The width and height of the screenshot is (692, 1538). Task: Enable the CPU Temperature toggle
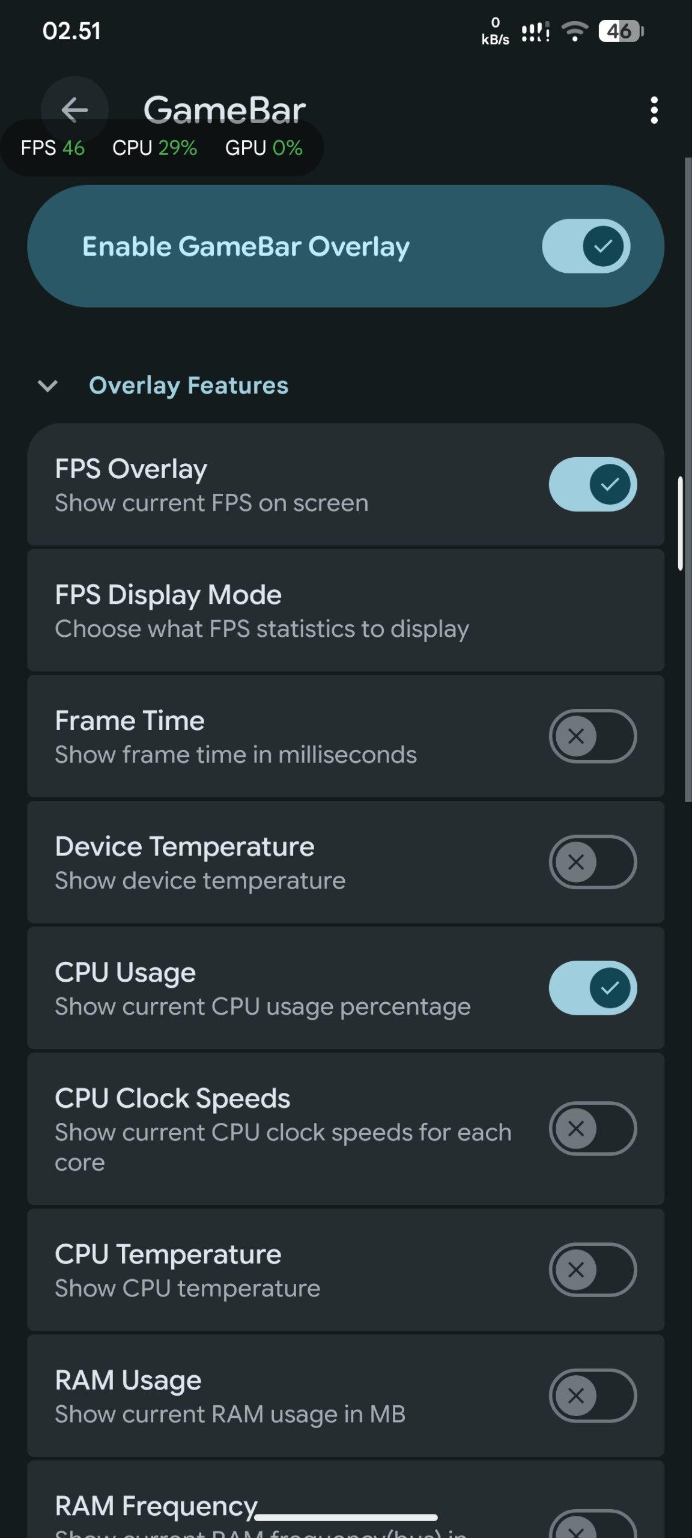(x=592, y=1269)
